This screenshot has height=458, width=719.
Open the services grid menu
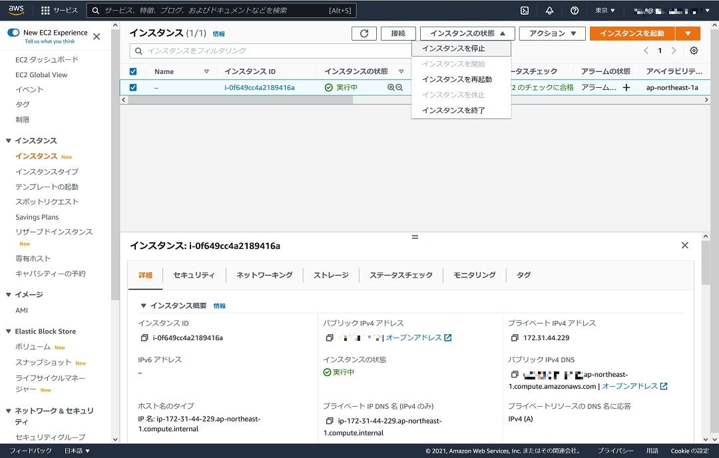(45, 10)
